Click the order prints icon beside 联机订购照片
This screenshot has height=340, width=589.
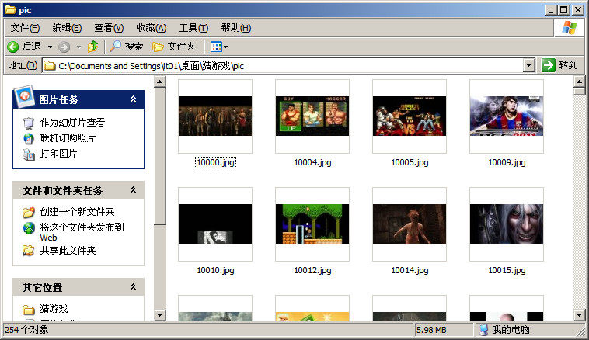tap(29, 138)
